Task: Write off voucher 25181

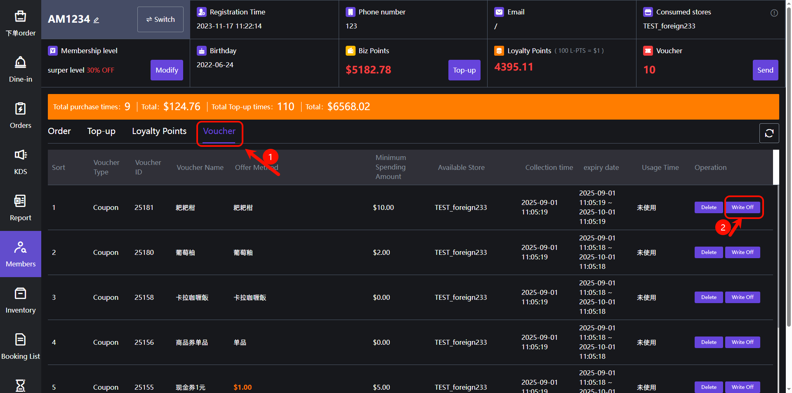Action: tap(742, 207)
